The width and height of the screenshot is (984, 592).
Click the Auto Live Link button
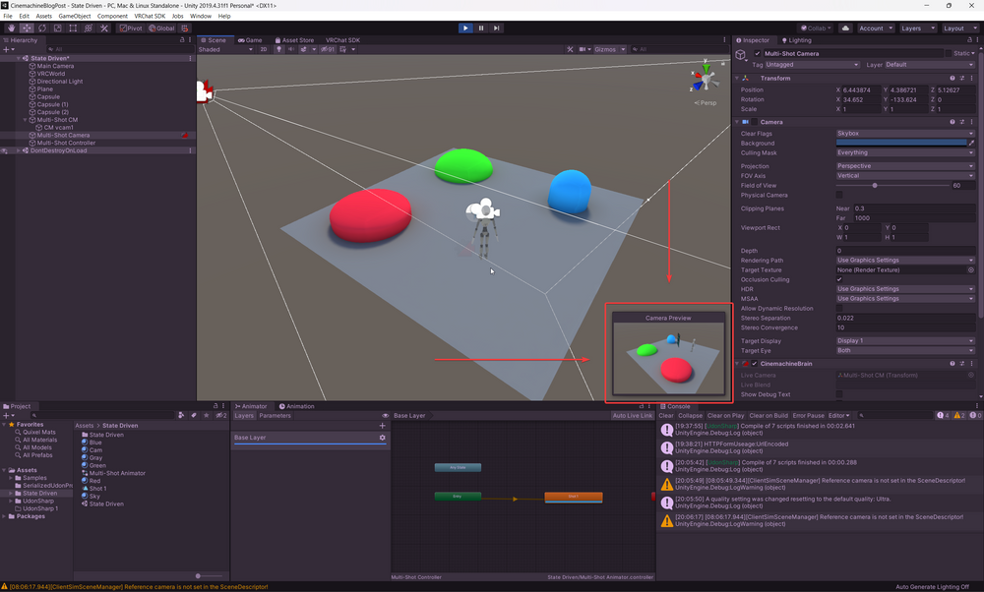click(632, 416)
